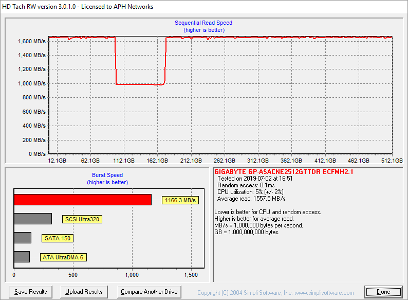Select the red GIGABYTE drive name text

pyautogui.click(x=284, y=171)
